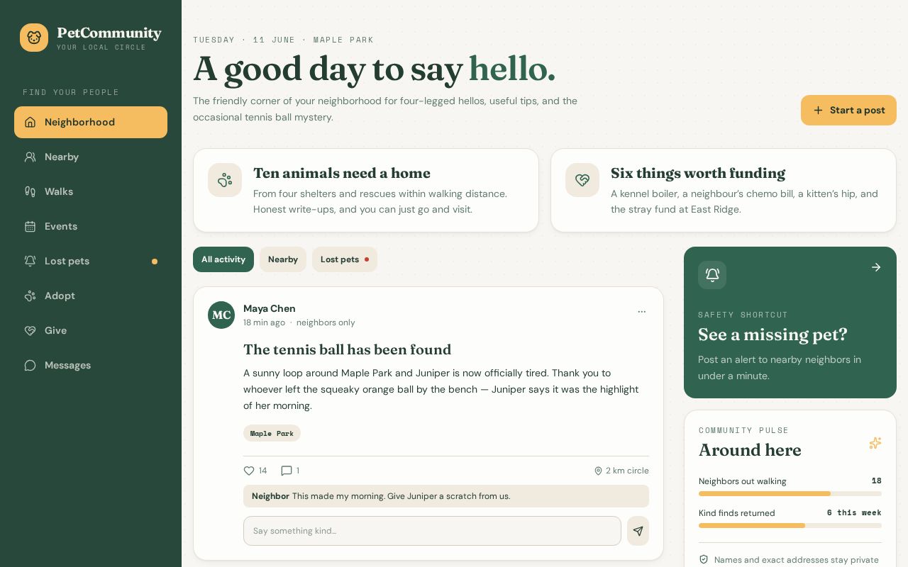Open the Walks section in the sidebar
The height and width of the screenshot is (567, 908).
pos(91,191)
